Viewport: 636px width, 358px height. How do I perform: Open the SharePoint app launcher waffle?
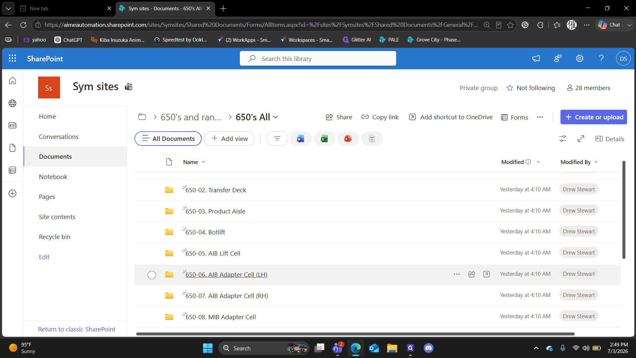click(12, 58)
